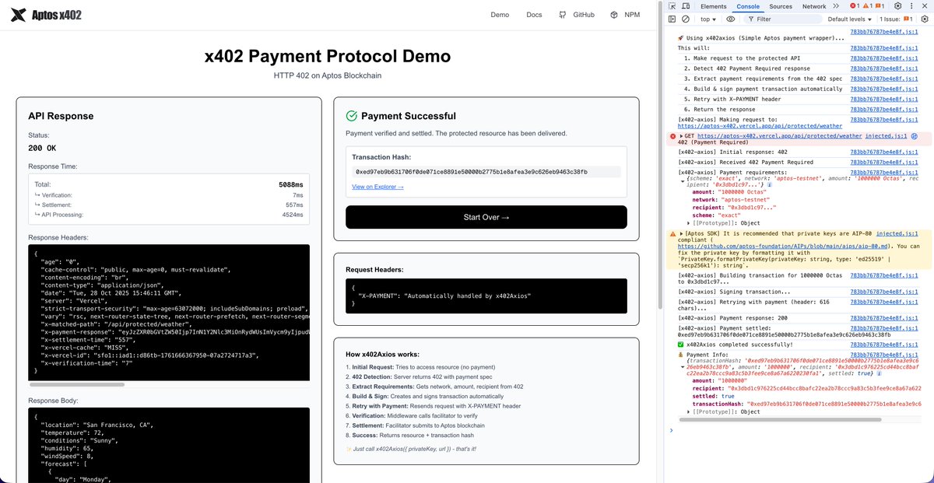Click the Settlement 557ms timing row

point(169,205)
